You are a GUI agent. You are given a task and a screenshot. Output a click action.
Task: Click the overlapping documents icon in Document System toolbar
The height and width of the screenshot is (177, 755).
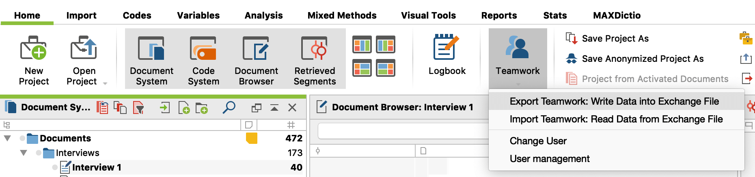120,107
